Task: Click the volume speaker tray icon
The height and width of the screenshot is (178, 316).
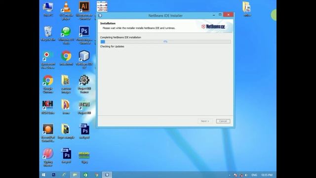Action: (x=246, y=175)
